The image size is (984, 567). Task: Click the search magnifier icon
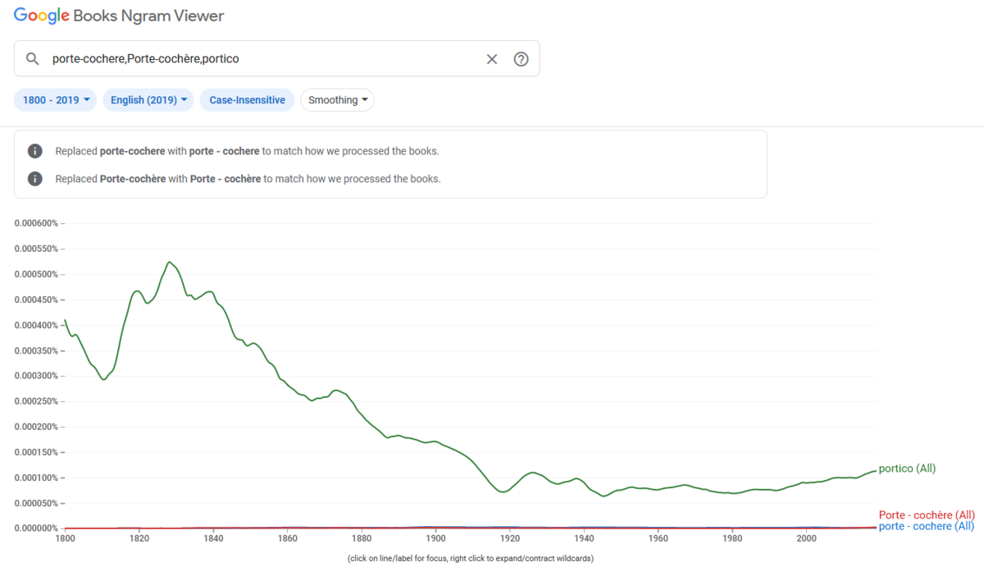coord(33,59)
